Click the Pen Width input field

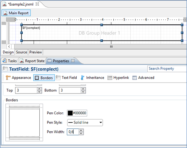click(x=73, y=132)
